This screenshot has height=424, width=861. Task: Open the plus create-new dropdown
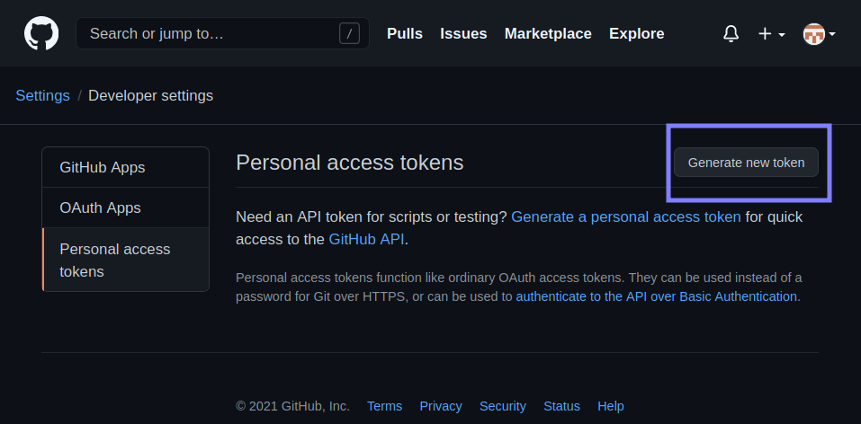coord(771,34)
